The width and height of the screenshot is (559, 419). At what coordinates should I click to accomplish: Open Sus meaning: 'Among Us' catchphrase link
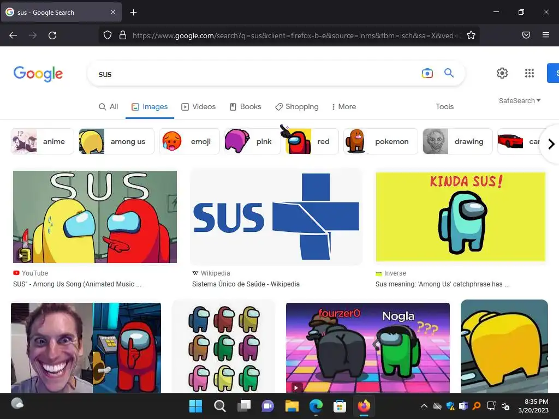[x=442, y=284]
